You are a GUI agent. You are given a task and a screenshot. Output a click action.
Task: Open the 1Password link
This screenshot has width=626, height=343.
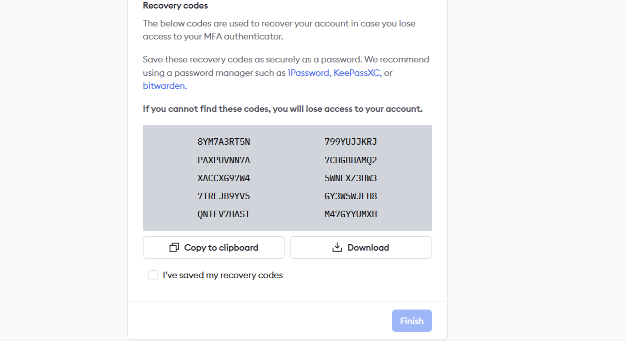point(308,73)
